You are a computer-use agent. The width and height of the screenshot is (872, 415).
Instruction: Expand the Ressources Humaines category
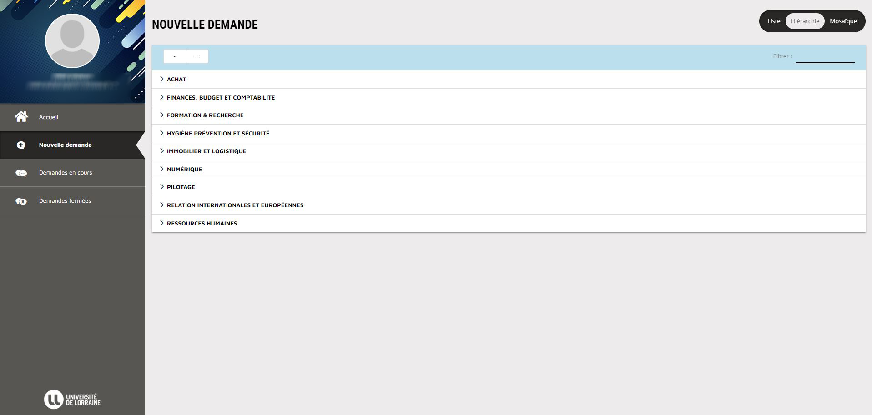pos(202,224)
